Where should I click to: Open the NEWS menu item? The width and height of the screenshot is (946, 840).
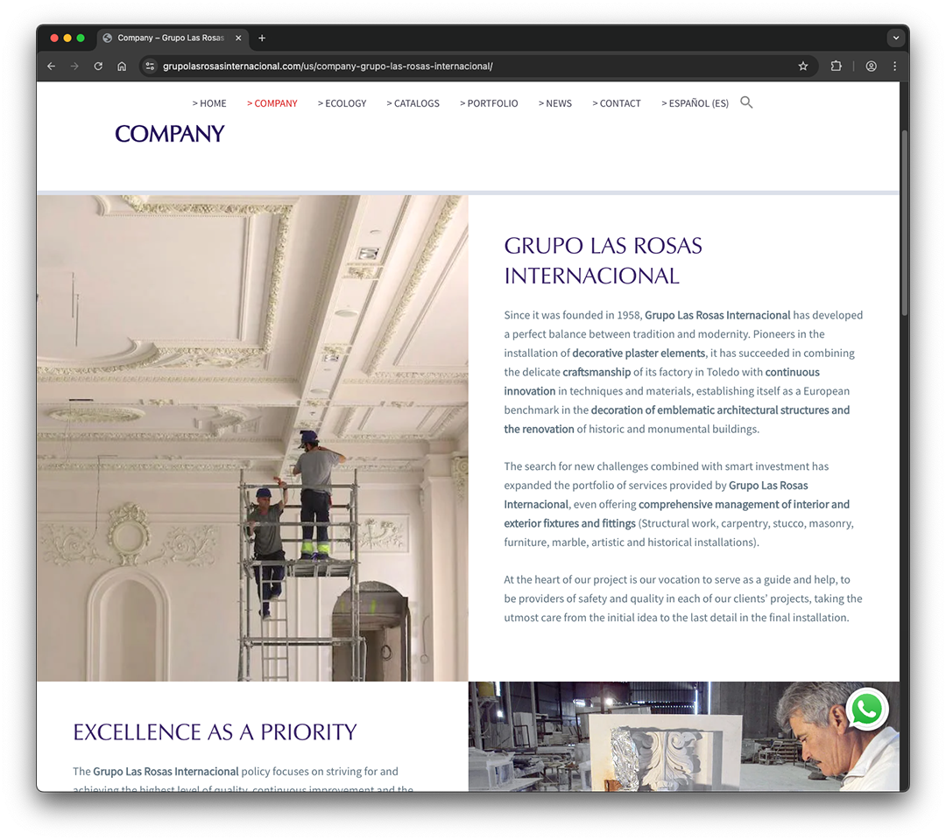(555, 103)
